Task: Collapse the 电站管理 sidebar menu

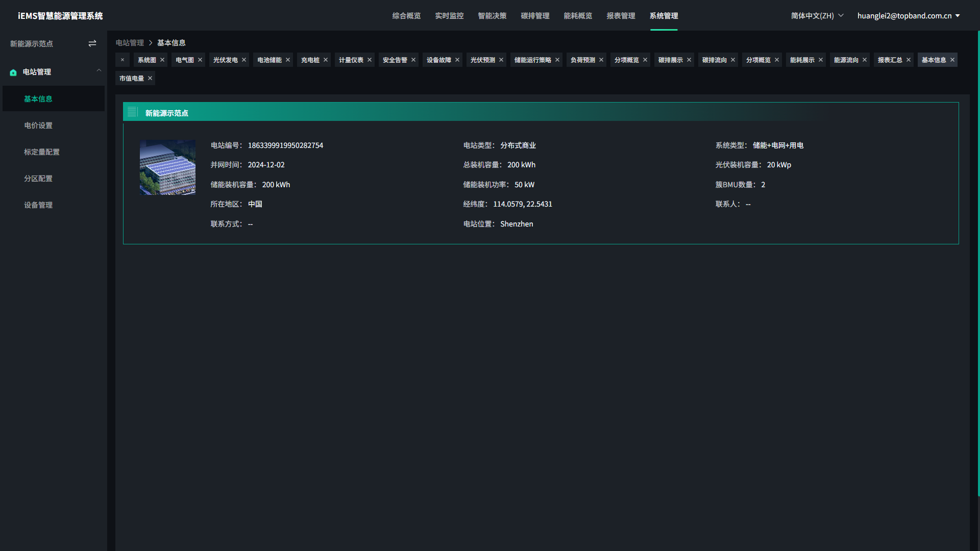Action: 99,70
